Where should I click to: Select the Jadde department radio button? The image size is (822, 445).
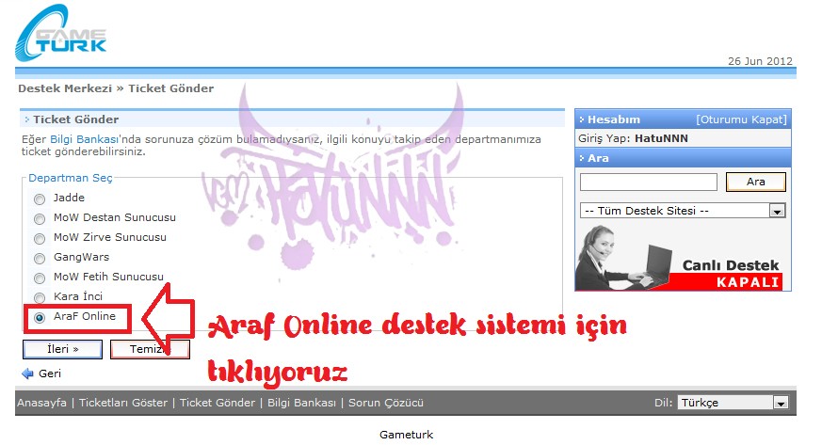coord(40,199)
